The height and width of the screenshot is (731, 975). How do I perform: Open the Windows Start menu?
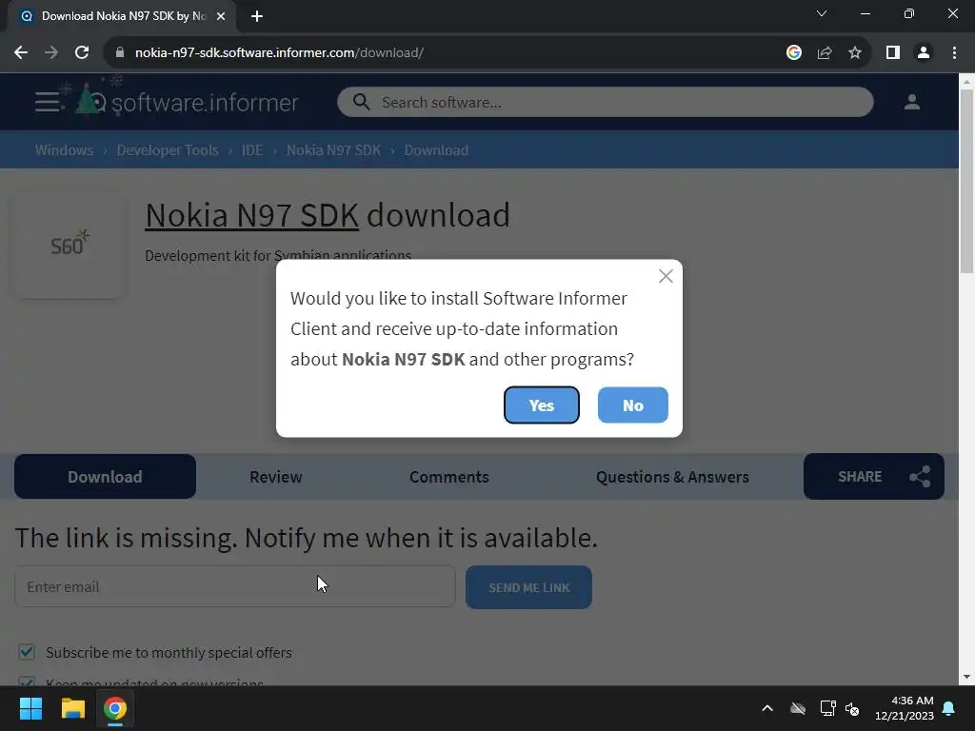[30, 708]
